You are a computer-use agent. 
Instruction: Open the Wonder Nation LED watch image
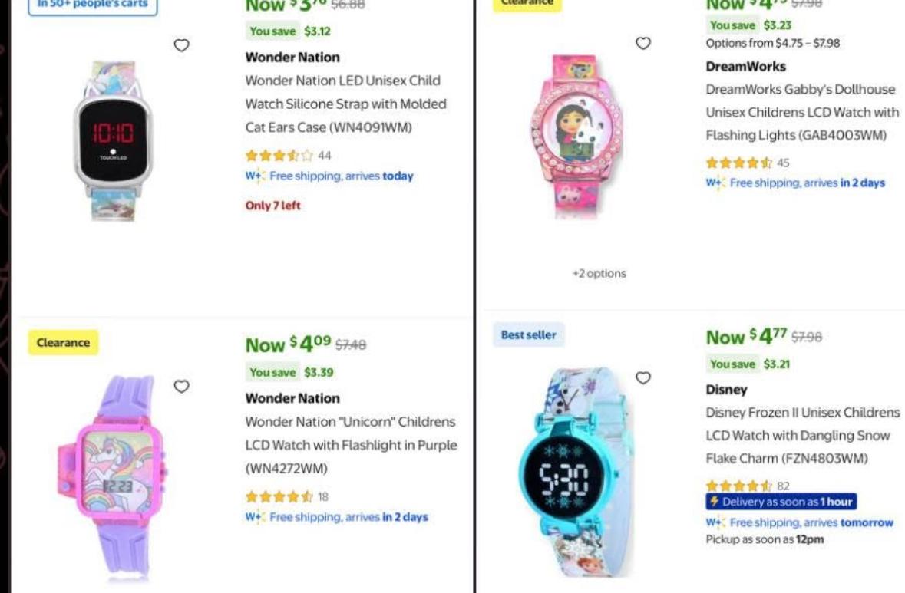(114, 142)
